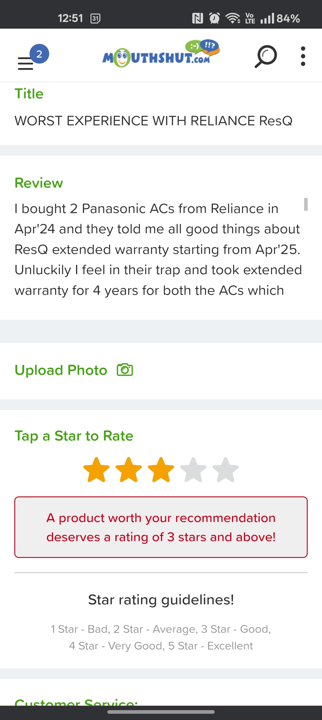
Task: Tap the alarm clock status icon
Action: tap(214, 19)
